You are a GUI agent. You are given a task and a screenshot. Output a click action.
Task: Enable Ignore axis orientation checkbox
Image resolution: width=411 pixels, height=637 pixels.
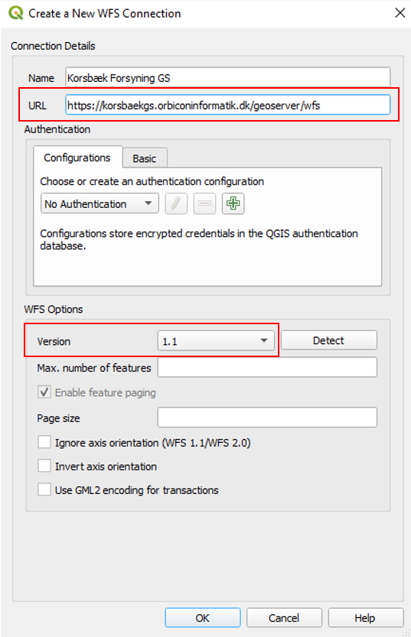44,443
